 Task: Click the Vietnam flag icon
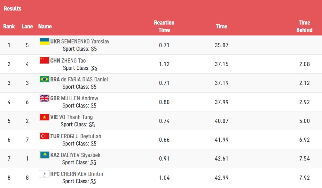point(44,117)
